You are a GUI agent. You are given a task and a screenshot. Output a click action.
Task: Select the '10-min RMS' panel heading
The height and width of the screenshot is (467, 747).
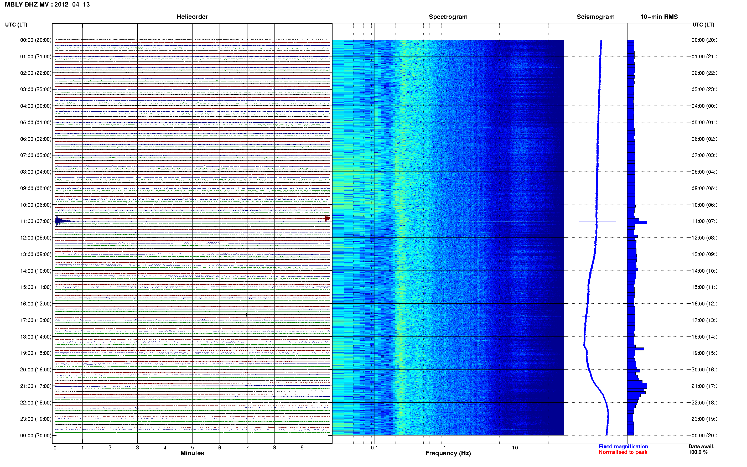coord(659,17)
